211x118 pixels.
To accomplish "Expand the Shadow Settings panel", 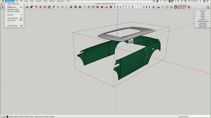I will (x=203, y=25).
